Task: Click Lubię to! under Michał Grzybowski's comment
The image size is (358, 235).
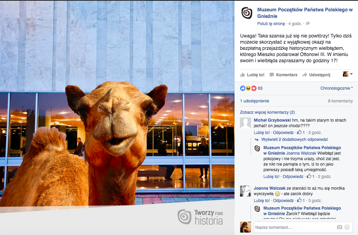Action: [261, 133]
